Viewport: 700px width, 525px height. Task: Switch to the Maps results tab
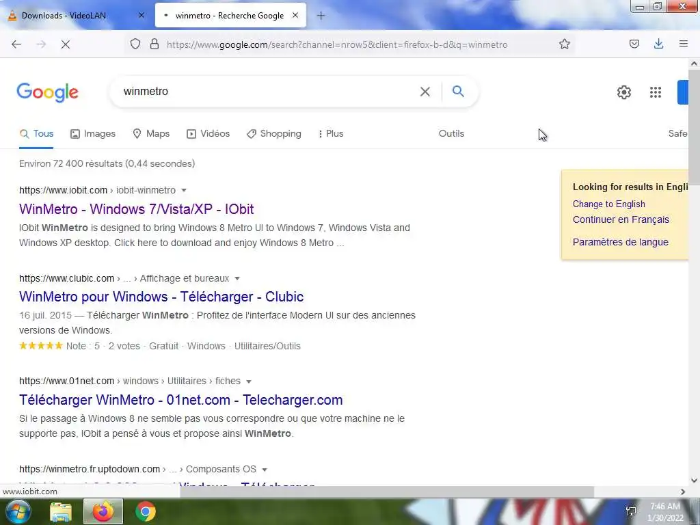151,133
